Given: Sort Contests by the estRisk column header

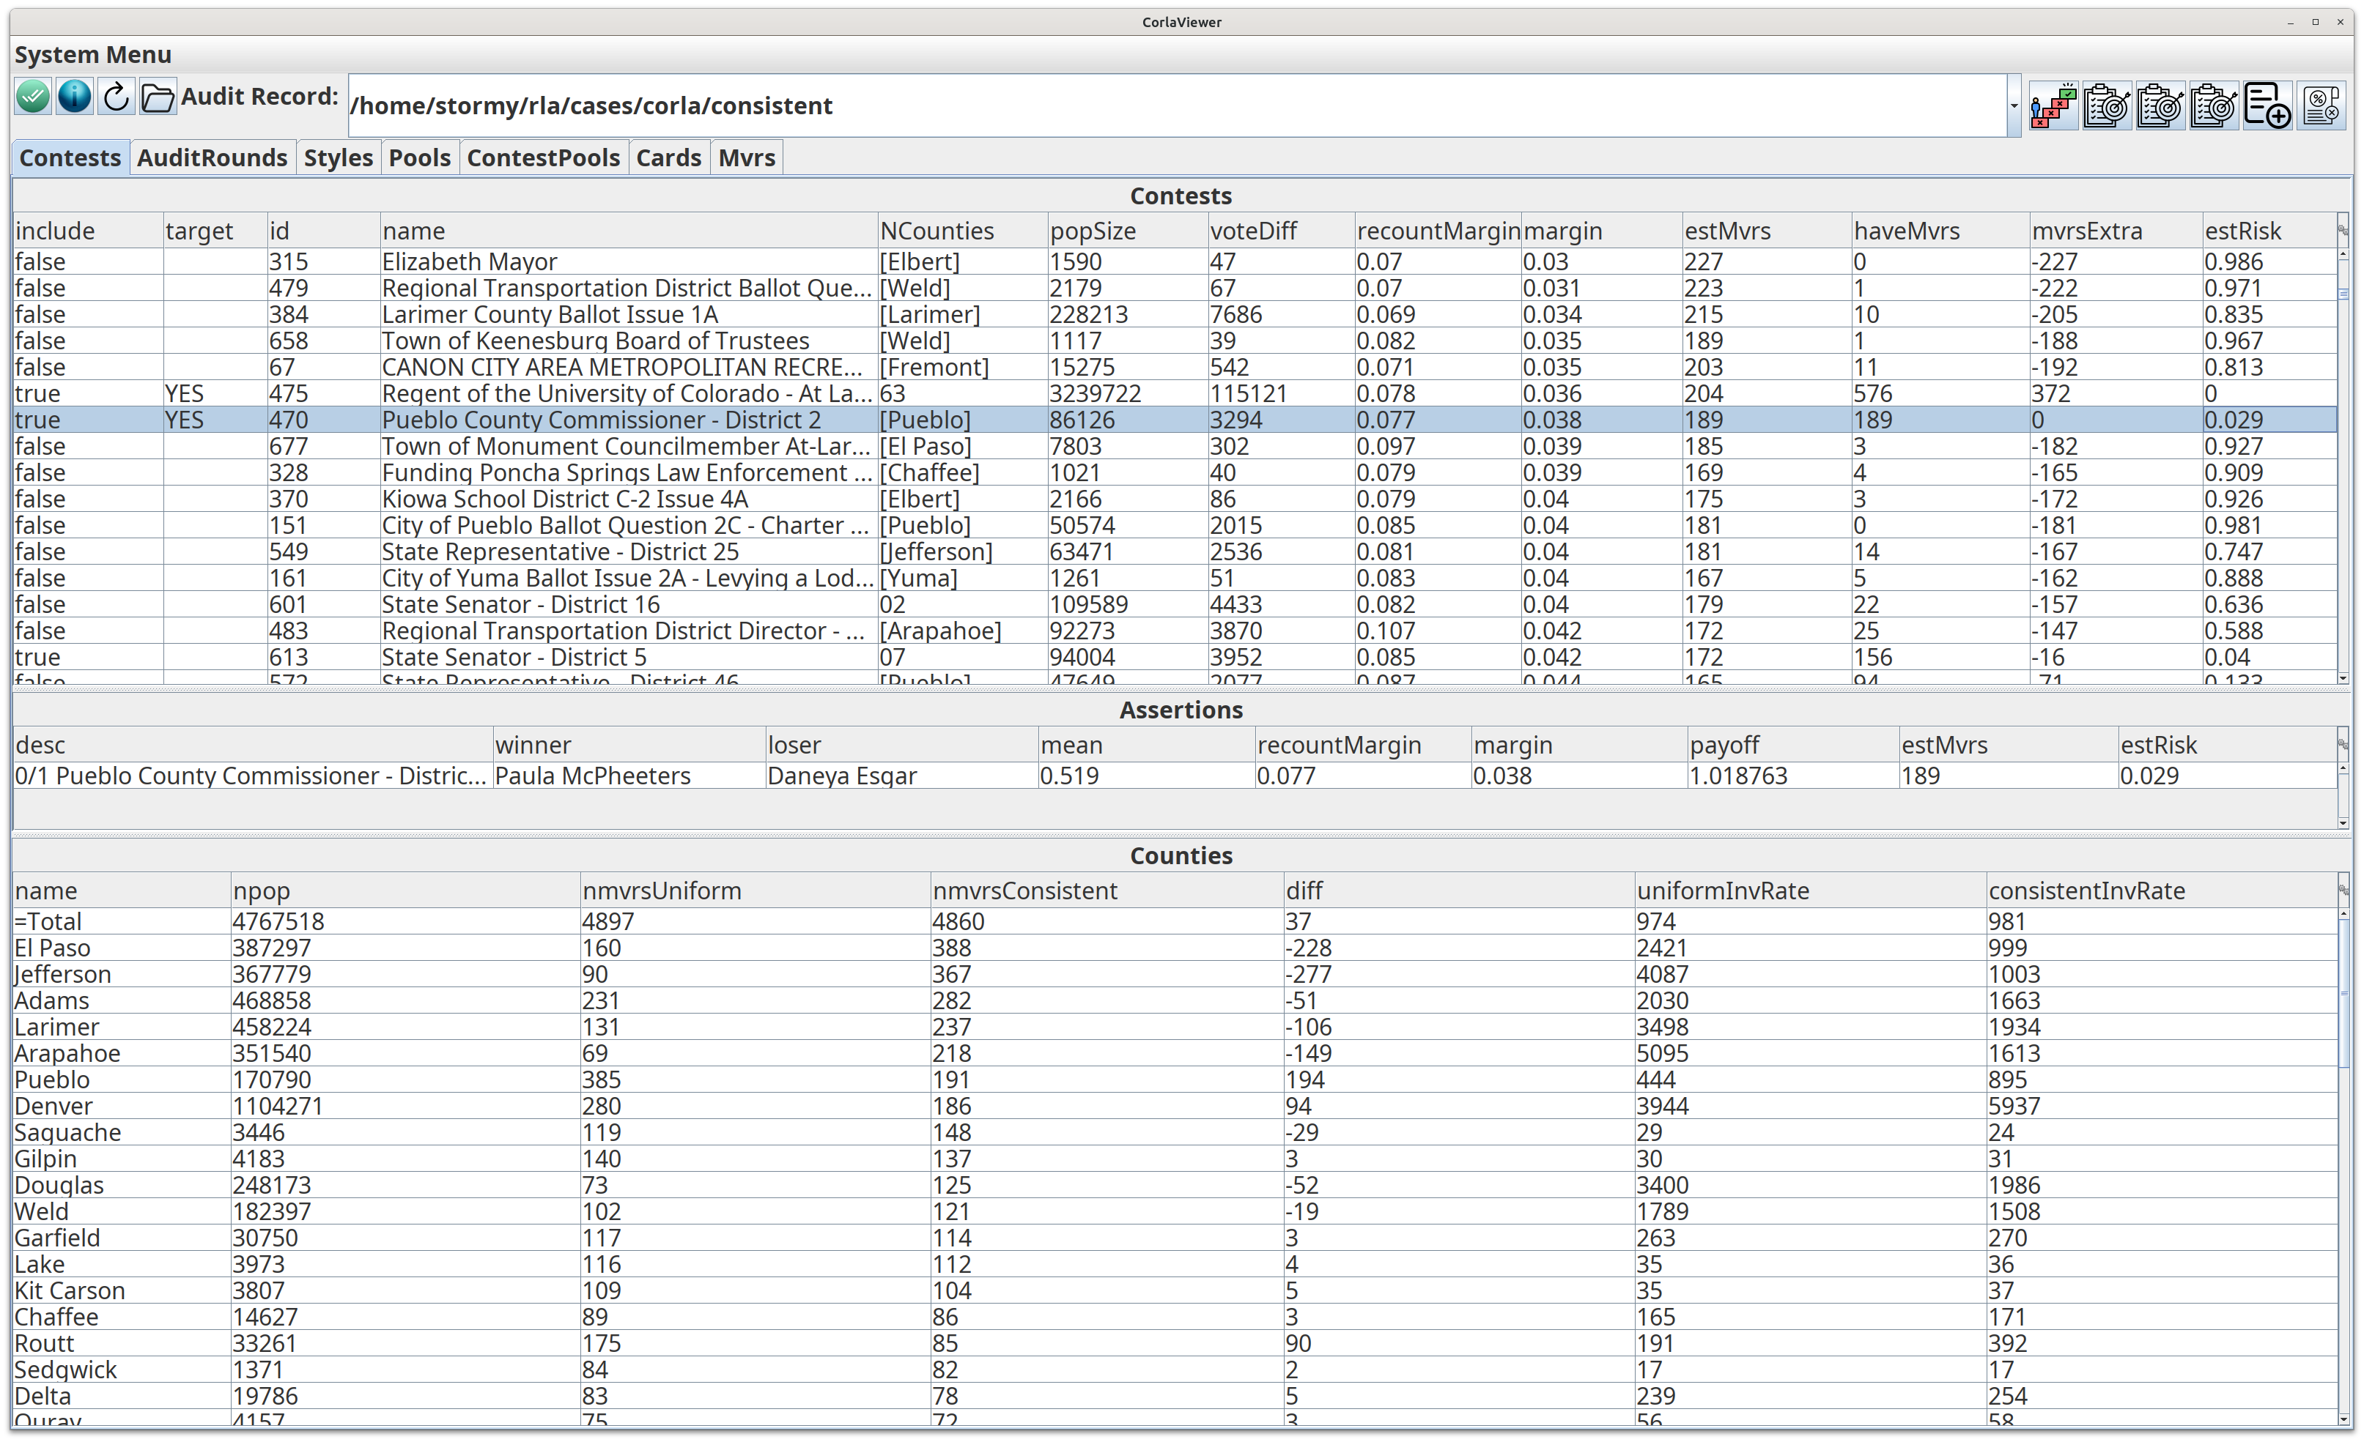Looking at the screenshot, I should point(2269,231).
